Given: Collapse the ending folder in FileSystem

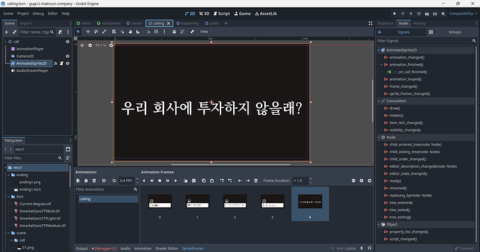Looking at the screenshot, I should [x=8, y=175].
